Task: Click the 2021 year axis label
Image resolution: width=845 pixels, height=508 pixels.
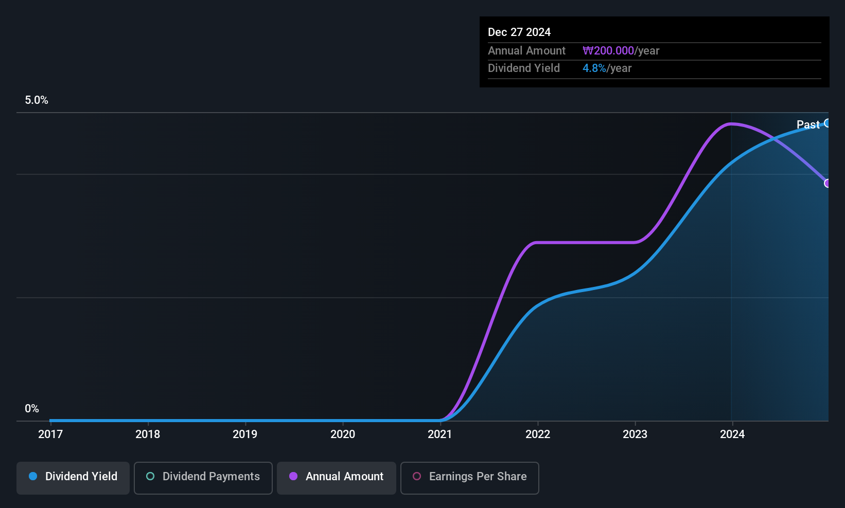Action: (440, 434)
